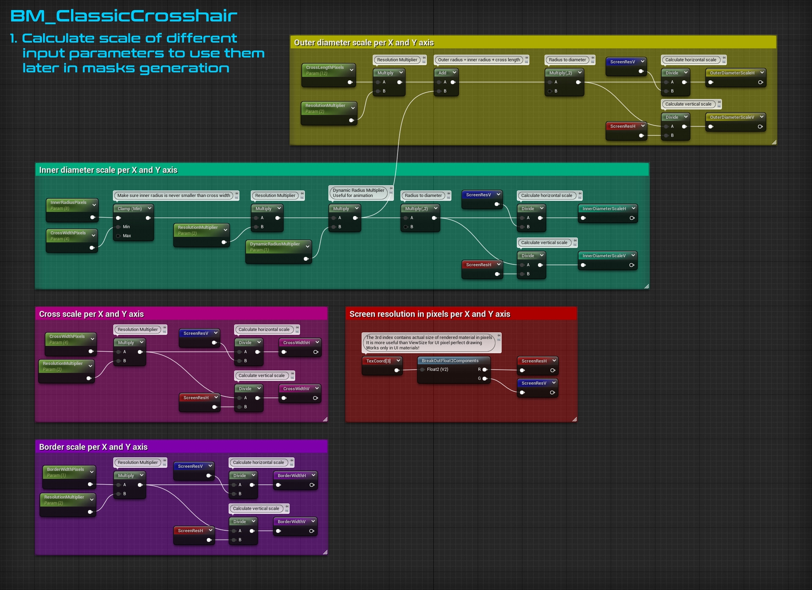The height and width of the screenshot is (590, 812).
Task: Click the G output pin on BreakOutFloat2Components
Action: coord(485,378)
